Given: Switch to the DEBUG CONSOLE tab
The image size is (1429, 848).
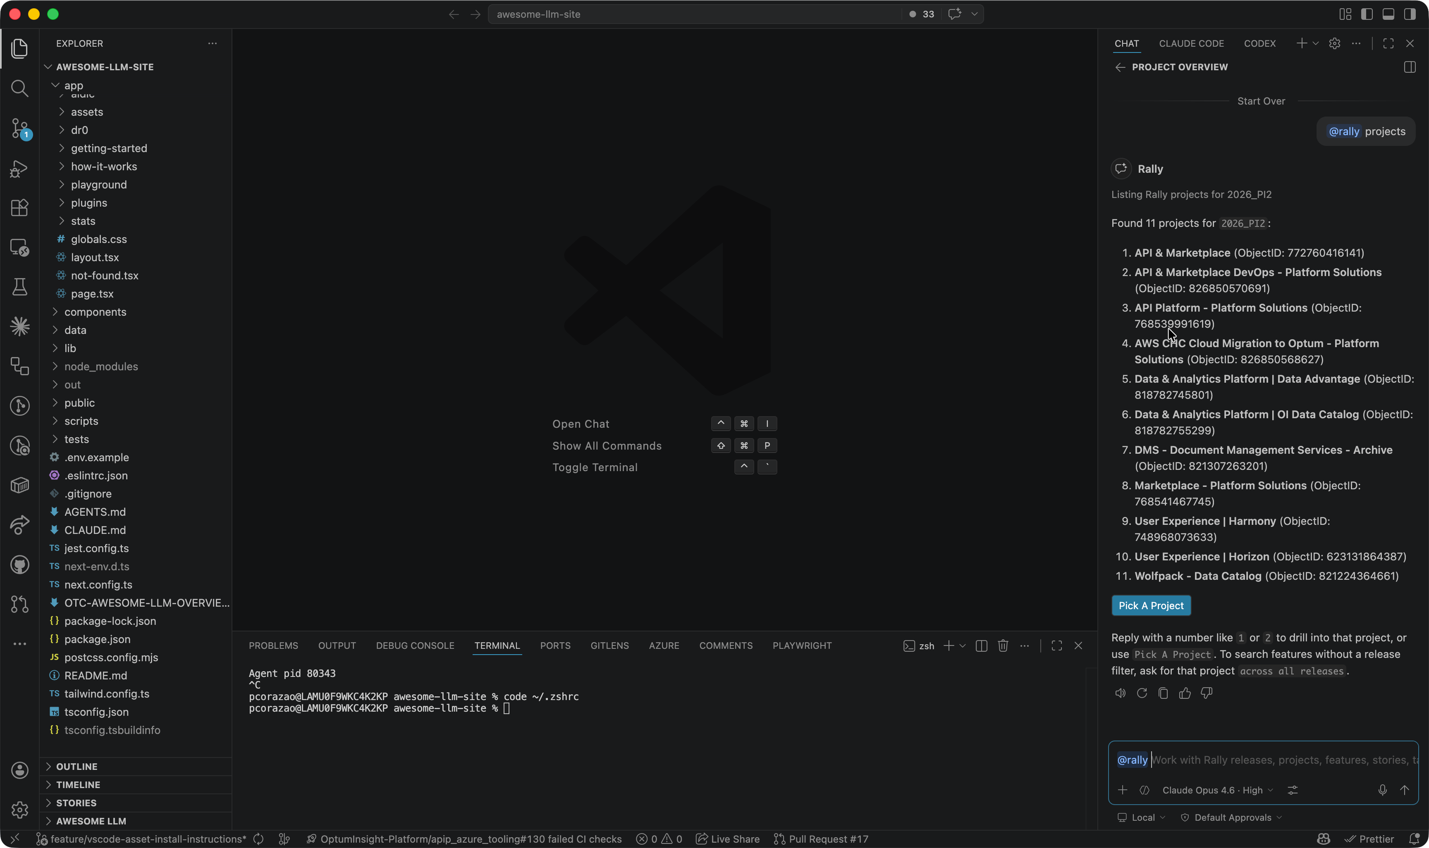Looking at the screenshot, I should pyautogui.click(x=415, y=646).
